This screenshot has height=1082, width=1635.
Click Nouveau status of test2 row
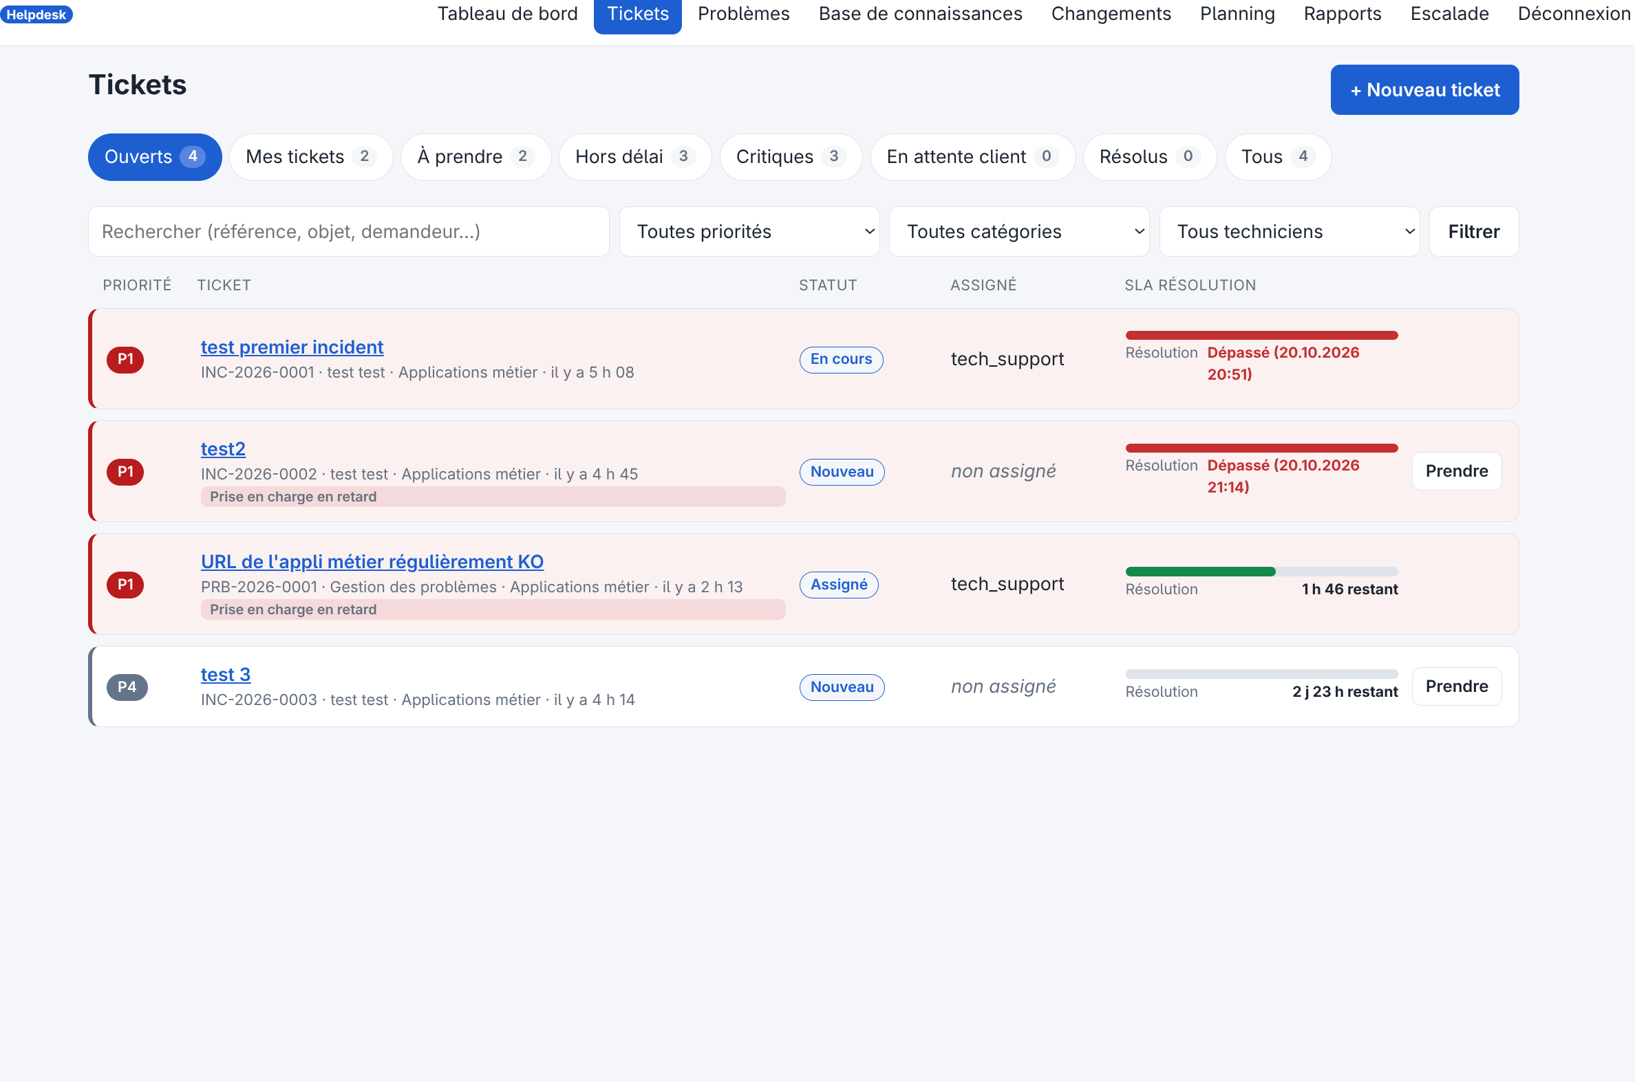(x=842, y=472)
